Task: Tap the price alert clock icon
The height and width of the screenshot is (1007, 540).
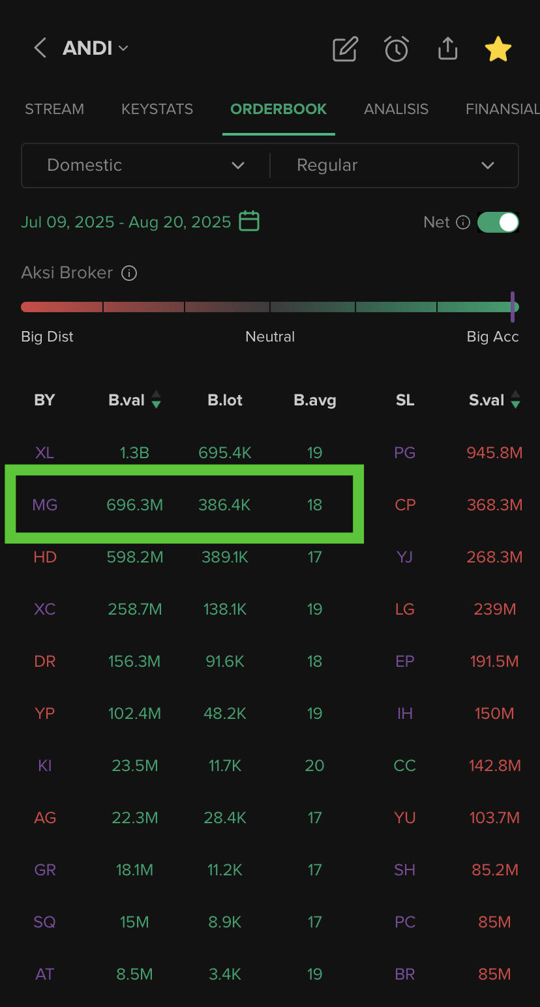Action: (x=397, y=49)
